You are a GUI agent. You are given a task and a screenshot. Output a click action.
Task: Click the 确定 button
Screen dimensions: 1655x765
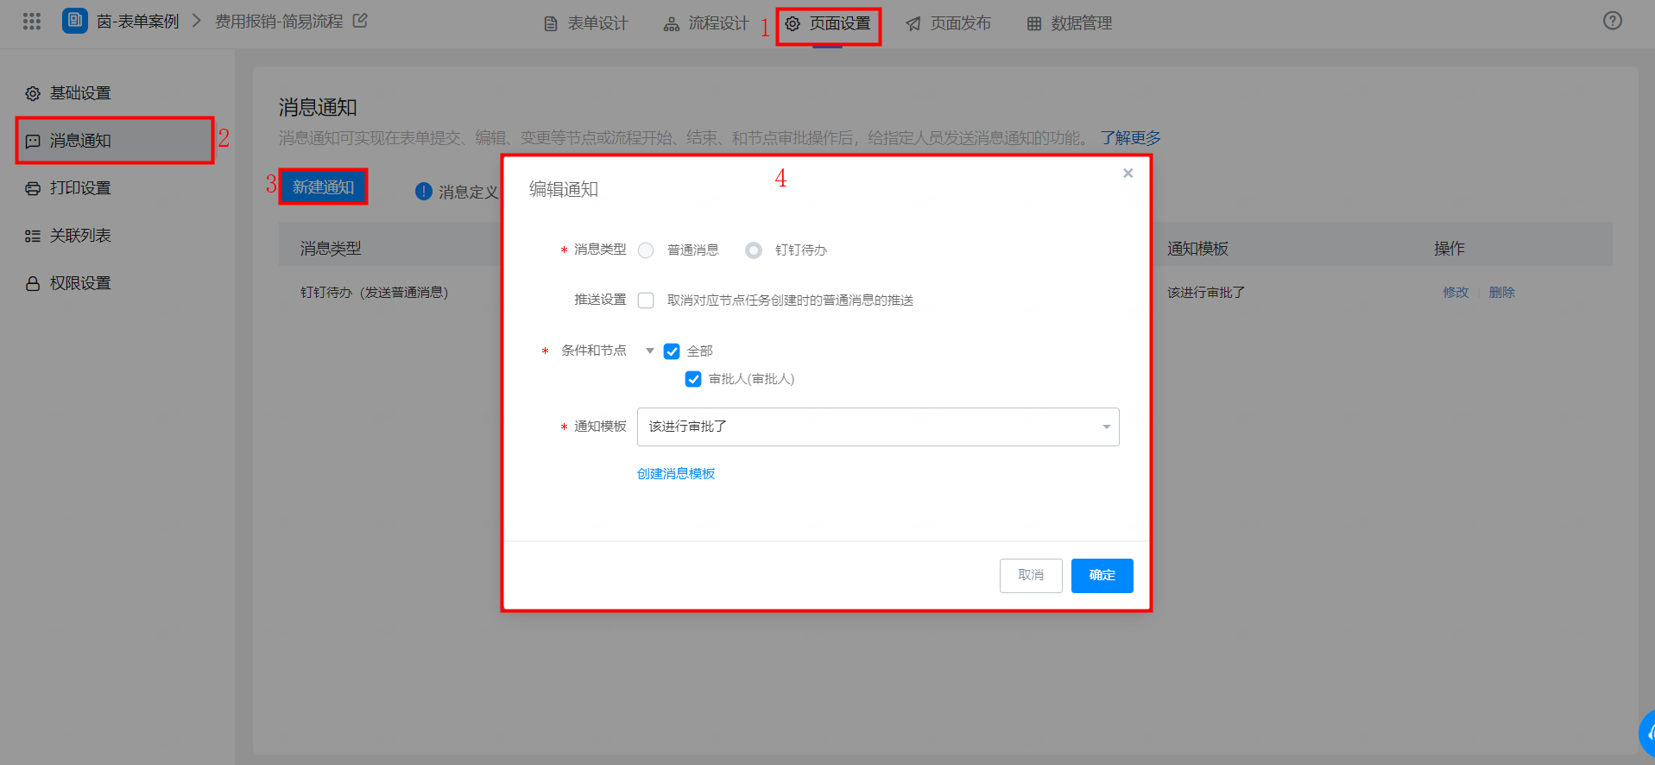[1102, 576]
